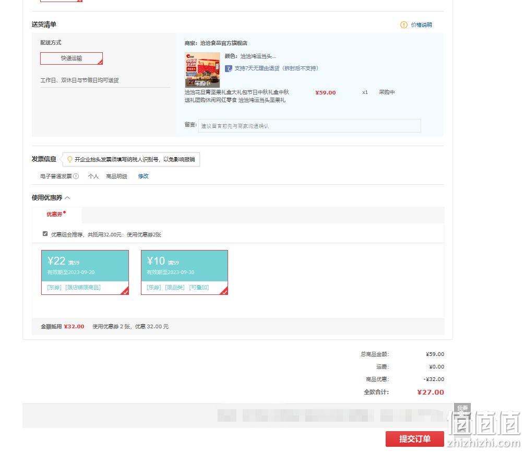Click the 颜色: 洽洽鸿运当头 text

pos(250,56)
